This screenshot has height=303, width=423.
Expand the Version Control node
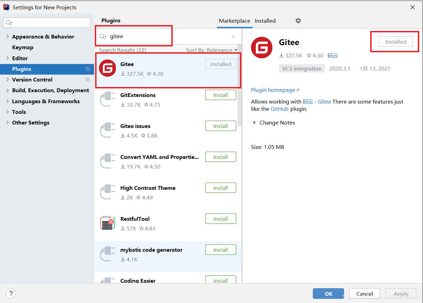[8, 79]
